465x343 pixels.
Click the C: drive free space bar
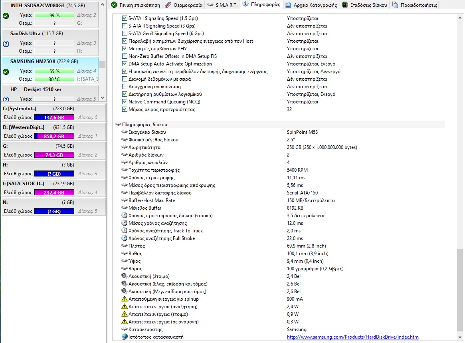click(x=54, y=117)
